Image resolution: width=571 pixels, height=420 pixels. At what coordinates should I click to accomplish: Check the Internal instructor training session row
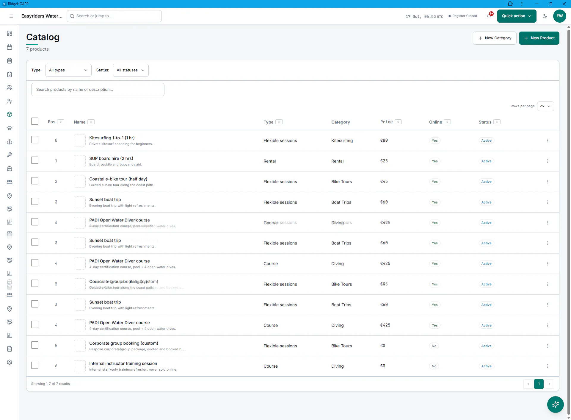point(35,365)
